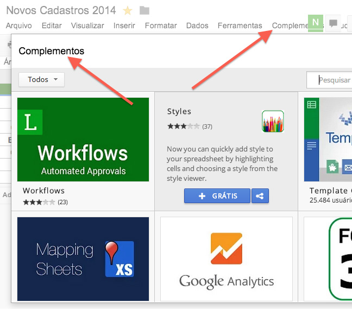Click the Workflows star rating

pos(39,202)
